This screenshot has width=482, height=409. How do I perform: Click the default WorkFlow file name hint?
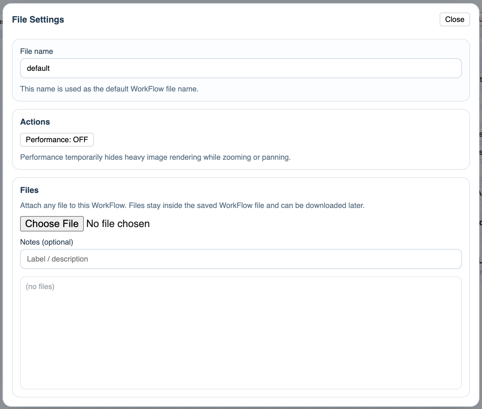pyautogui.click(x=109, y=89)
